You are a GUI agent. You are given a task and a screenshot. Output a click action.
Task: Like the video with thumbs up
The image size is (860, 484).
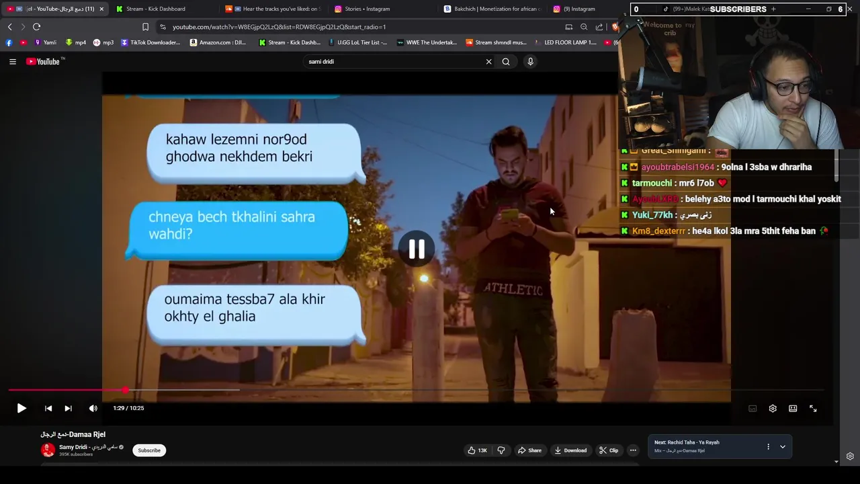pos(477,450)
